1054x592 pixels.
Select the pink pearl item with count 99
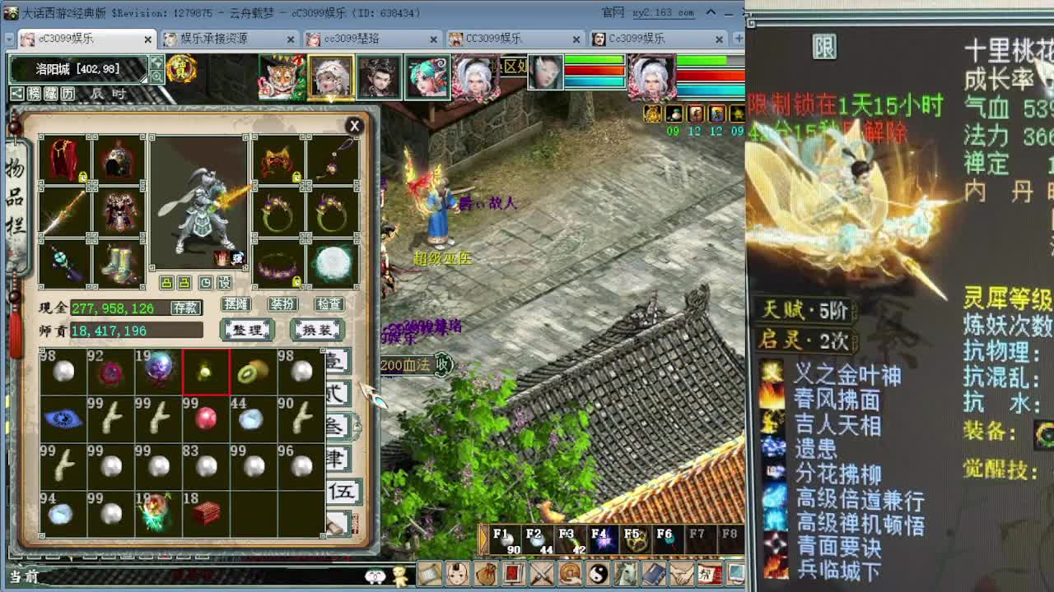click(x=206, y=419)
